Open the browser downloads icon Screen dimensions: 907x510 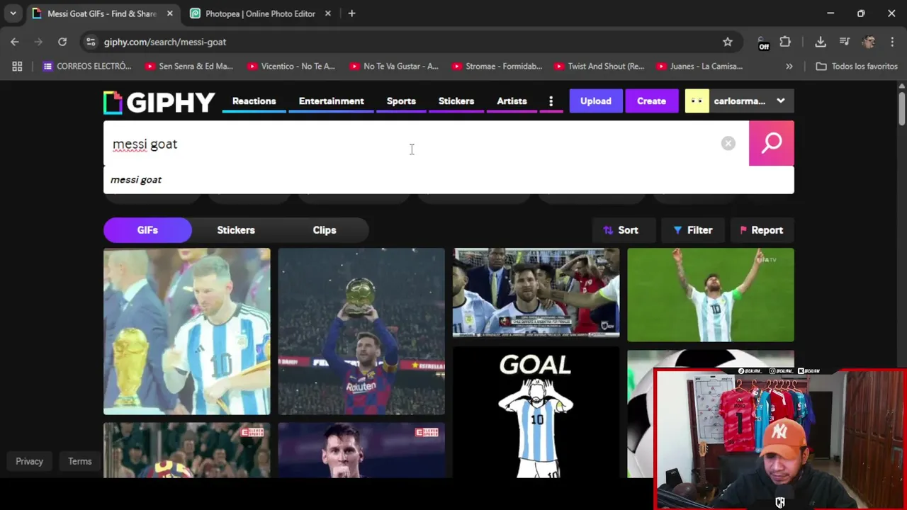(821, 42)
